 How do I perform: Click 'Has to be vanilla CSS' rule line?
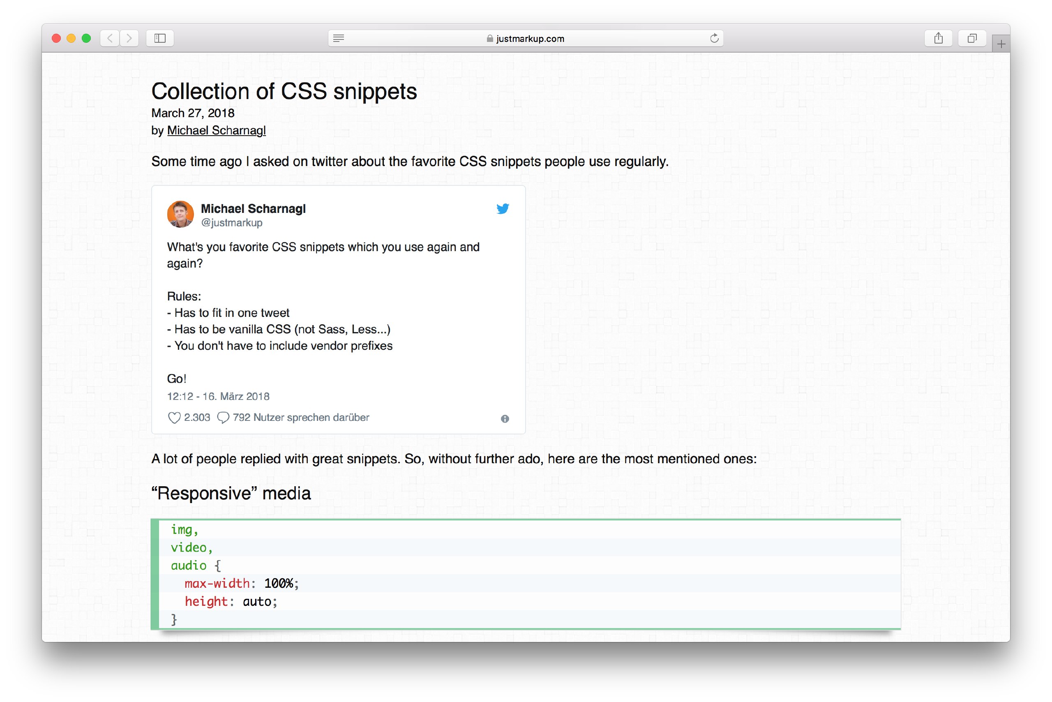click(x=279, y=329)
